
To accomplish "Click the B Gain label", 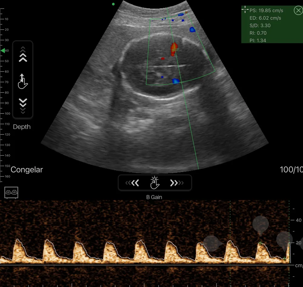I will (x=154, y=197).
